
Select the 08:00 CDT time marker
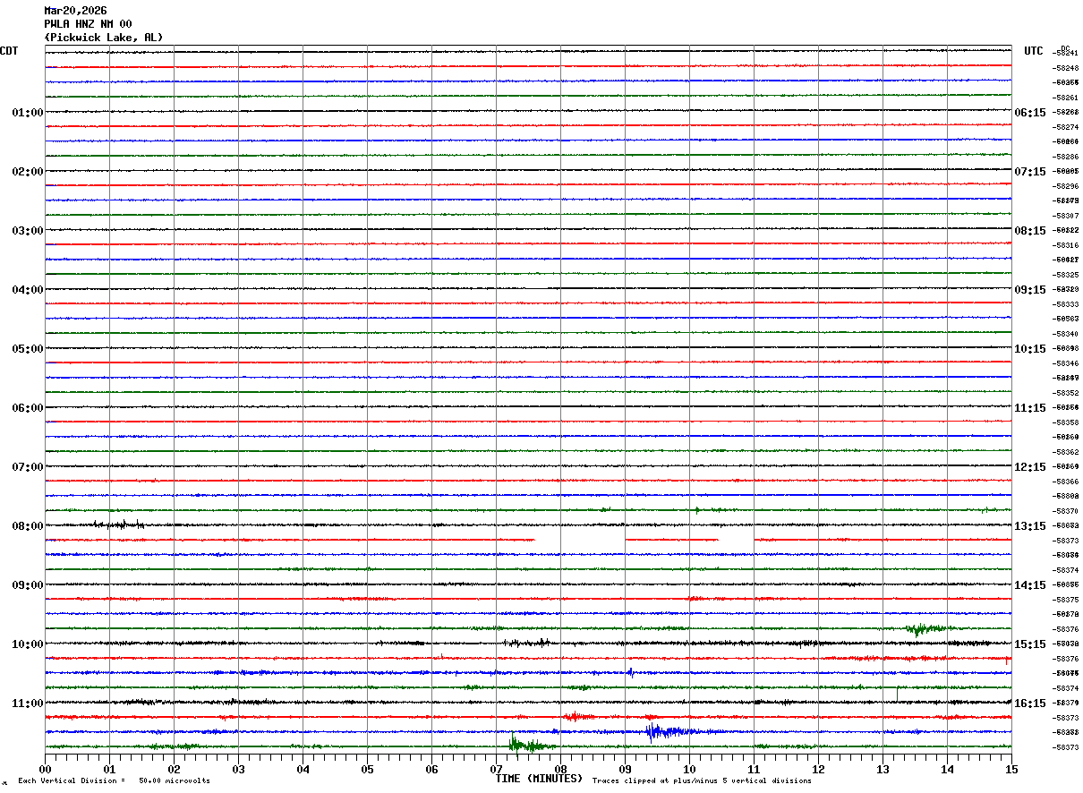[28, 526]
